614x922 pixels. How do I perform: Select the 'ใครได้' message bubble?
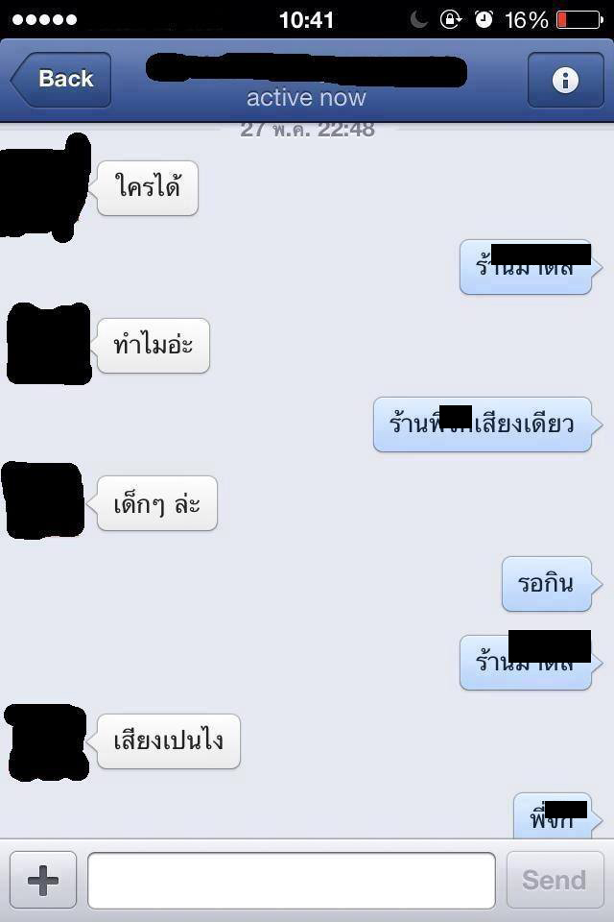148,188
